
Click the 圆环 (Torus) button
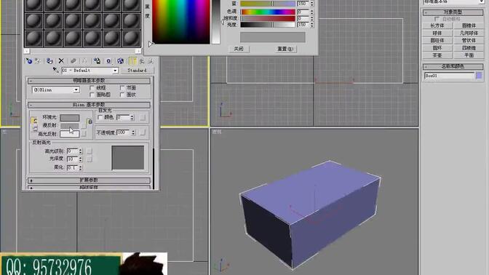[x=437, y=48]
